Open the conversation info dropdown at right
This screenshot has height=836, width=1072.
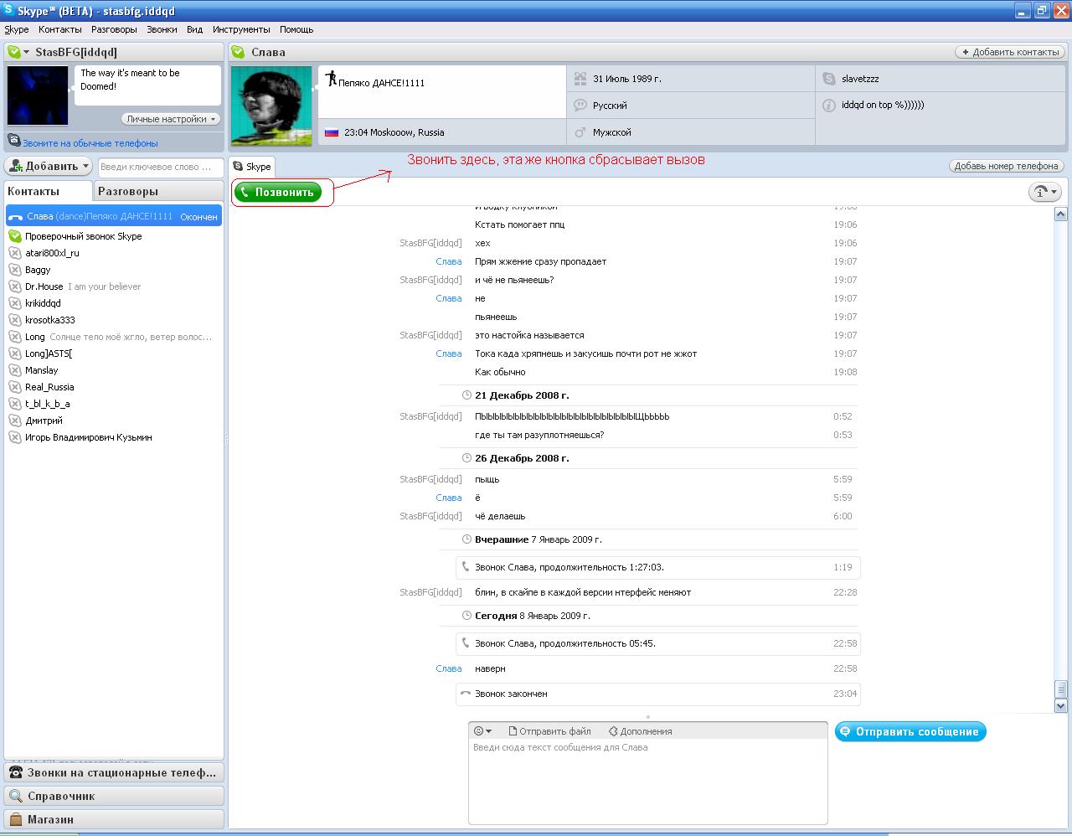tap(1044, 192)
